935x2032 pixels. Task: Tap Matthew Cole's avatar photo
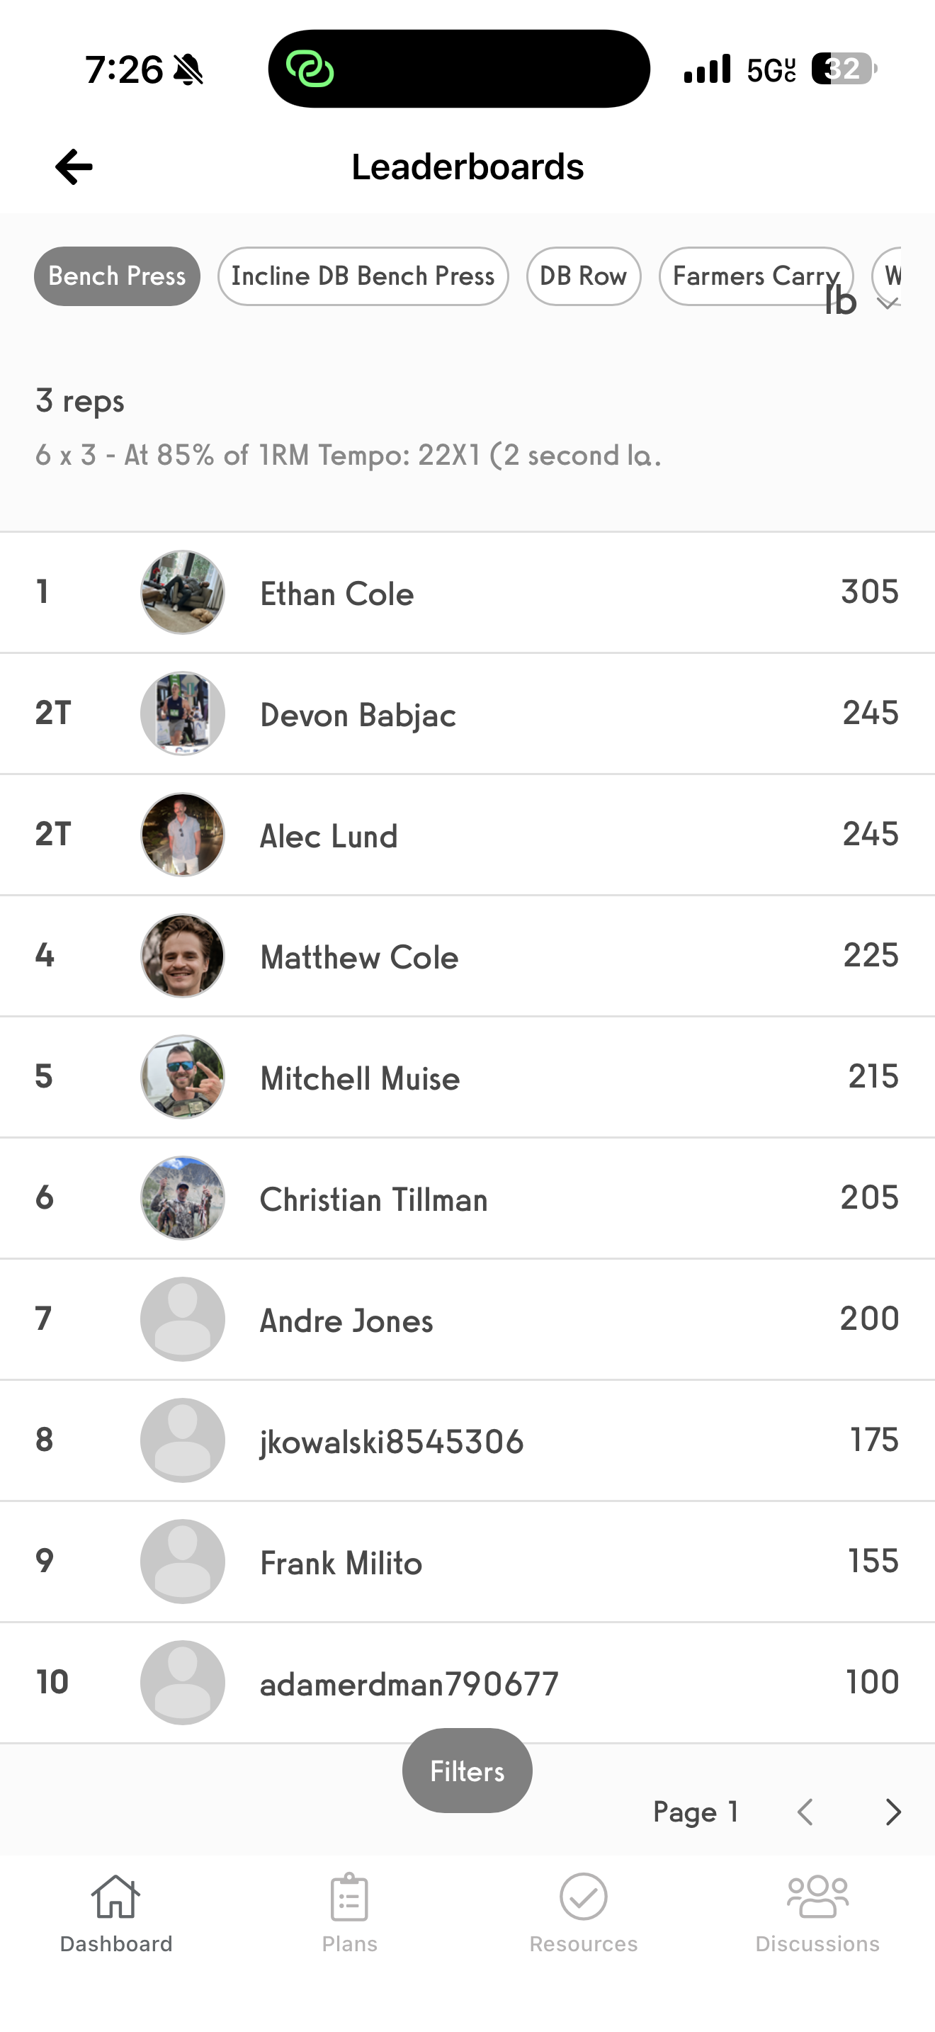tap(182, 956)
